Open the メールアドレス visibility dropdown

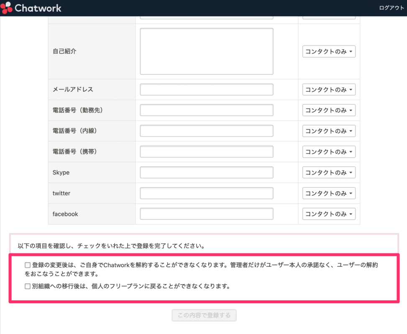coord(329,89)
